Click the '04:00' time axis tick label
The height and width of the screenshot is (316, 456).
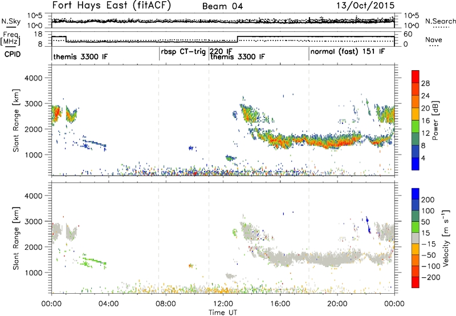pyautogui.click(x=109, y=304)
